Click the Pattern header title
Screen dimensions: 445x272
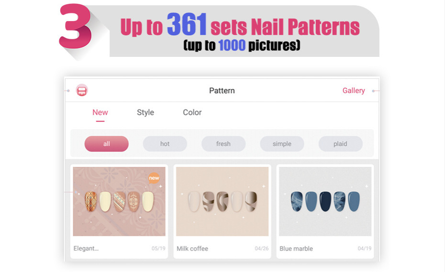point(222,90)
